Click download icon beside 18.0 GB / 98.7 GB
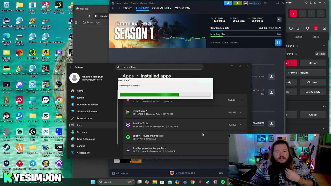 280,28
